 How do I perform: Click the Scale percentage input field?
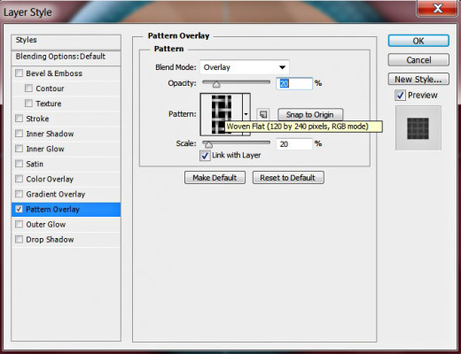click(294, 144)
